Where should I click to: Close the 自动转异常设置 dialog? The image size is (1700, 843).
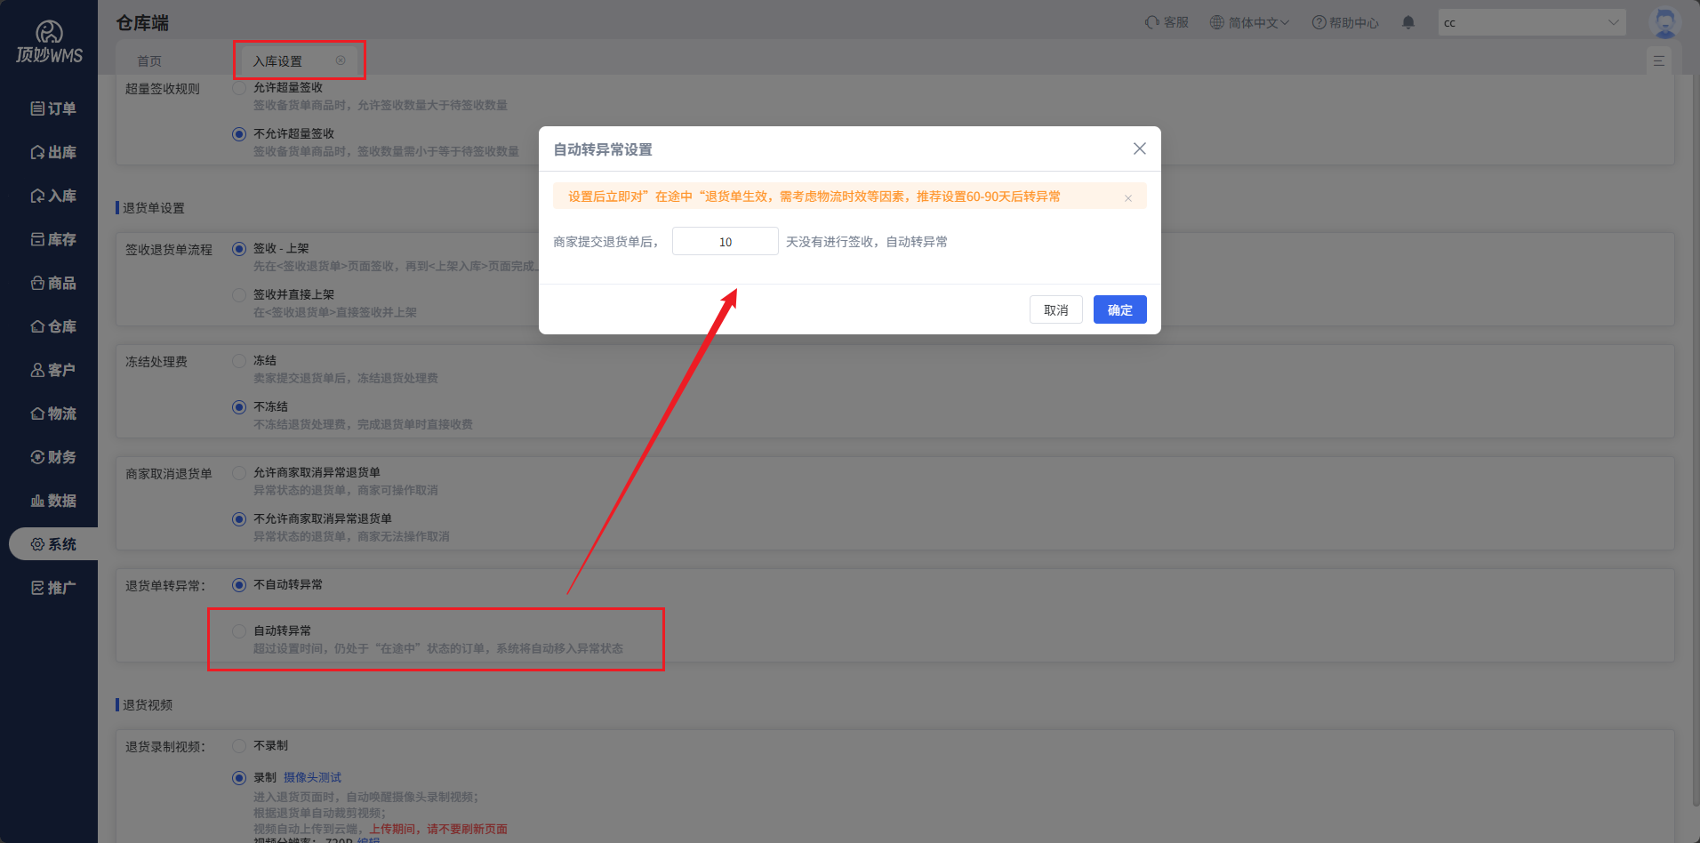click(1139, 149)
